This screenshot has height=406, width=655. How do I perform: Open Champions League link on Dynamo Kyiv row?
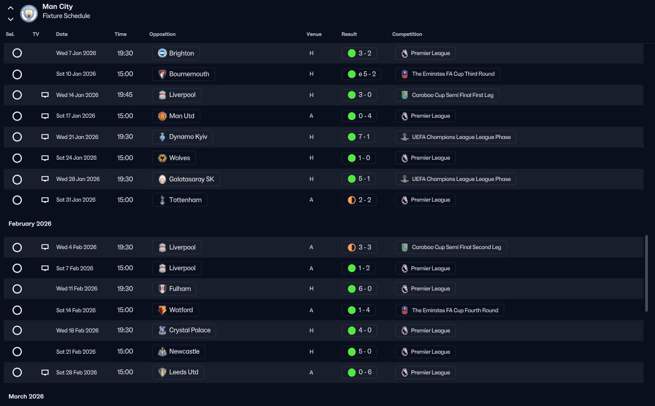(456, 137)
